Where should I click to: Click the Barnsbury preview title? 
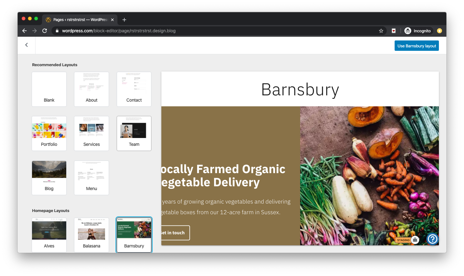tap(300, 90)
